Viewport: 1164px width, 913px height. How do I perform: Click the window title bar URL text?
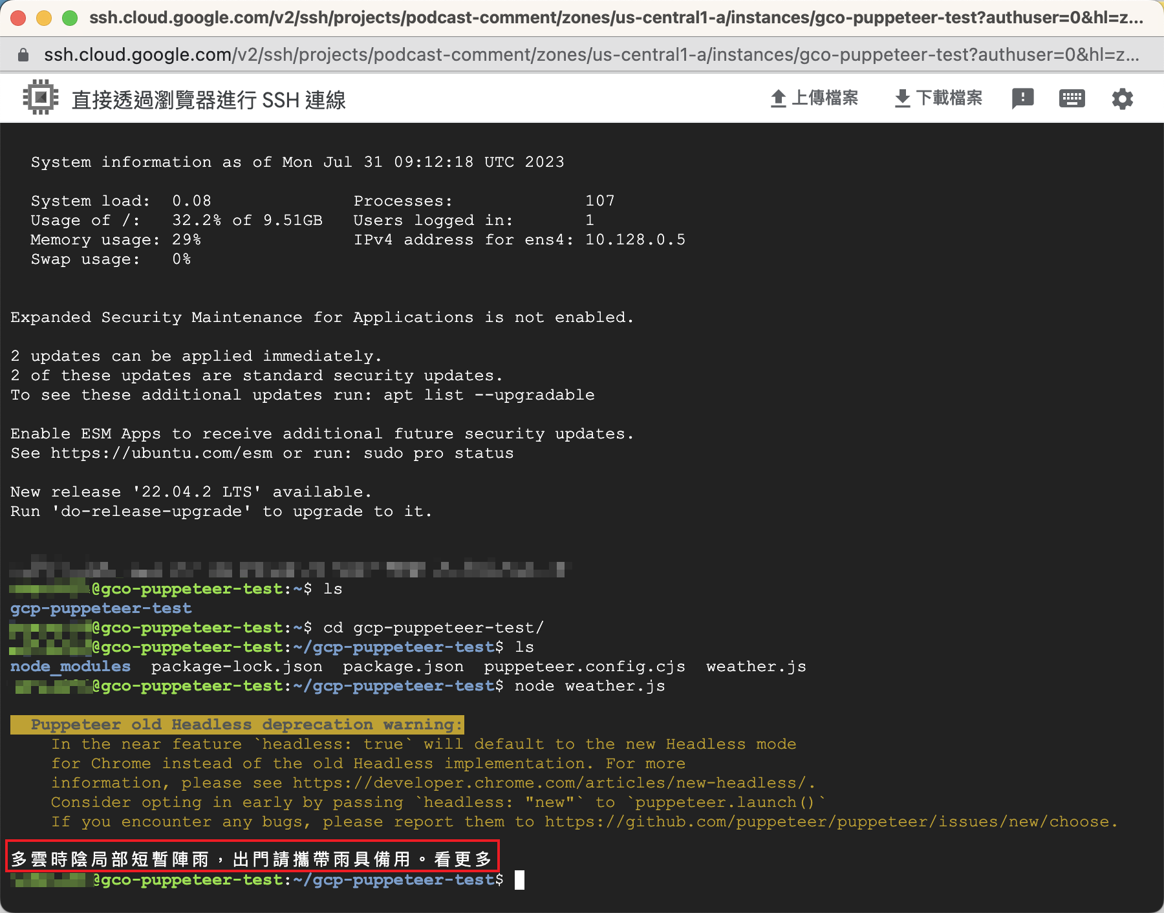(616, 18)
